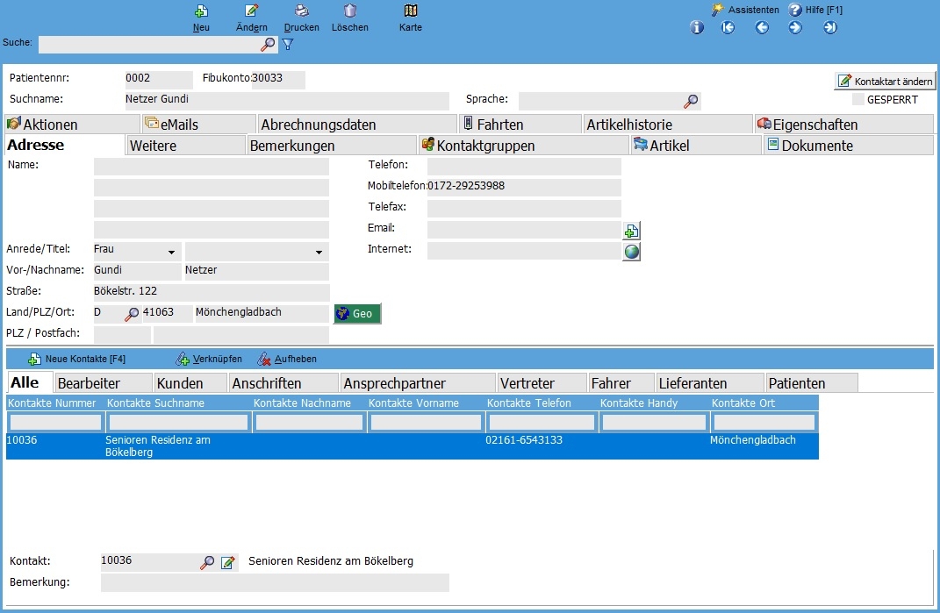
Task: Select the Vertreter contacts tab
Action: pos(542,383)
